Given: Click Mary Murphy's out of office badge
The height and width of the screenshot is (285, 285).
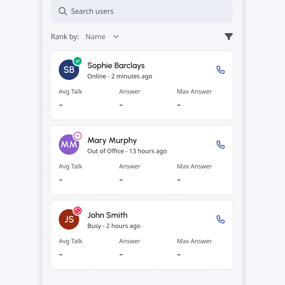Looking at the screenshot, I should [78, 136].
